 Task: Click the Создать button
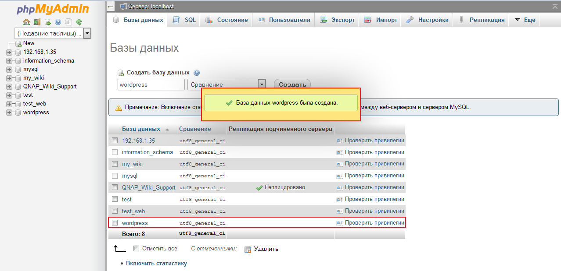point(292,84)
